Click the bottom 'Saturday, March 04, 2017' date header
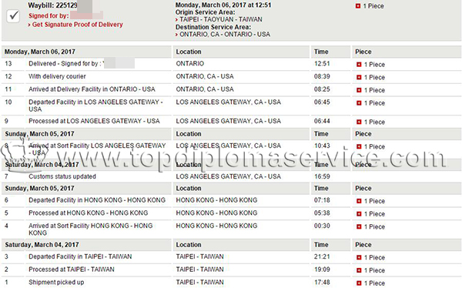 point(42,245)
